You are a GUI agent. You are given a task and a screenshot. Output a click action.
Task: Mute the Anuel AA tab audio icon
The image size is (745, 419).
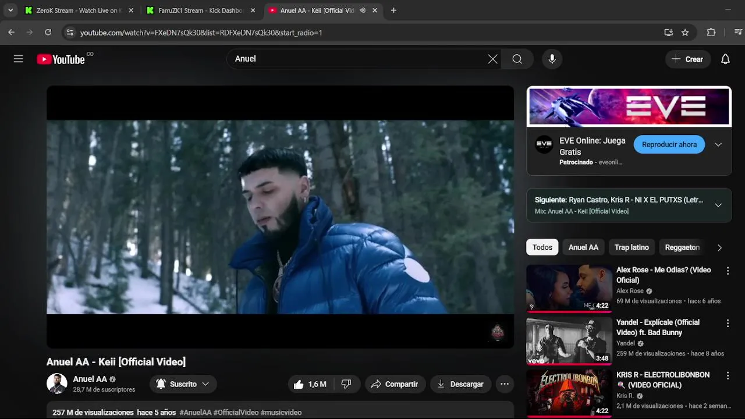363,10
